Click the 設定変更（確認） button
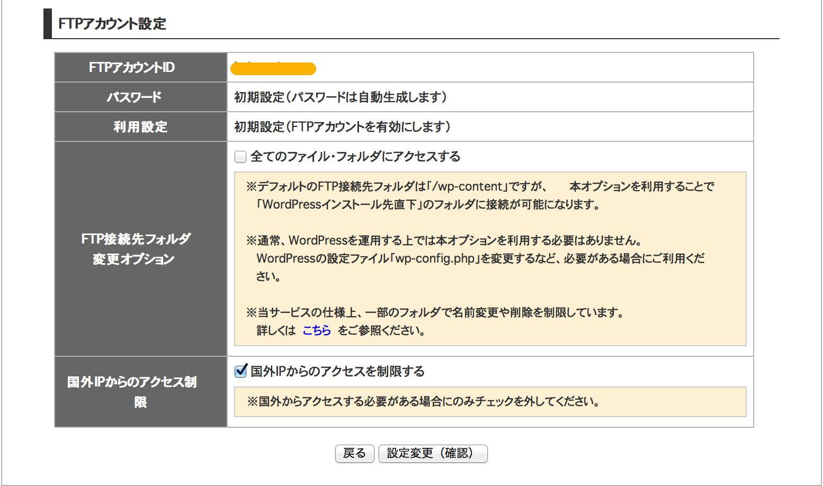Screen dimensions: 823x486 (433, 454)
